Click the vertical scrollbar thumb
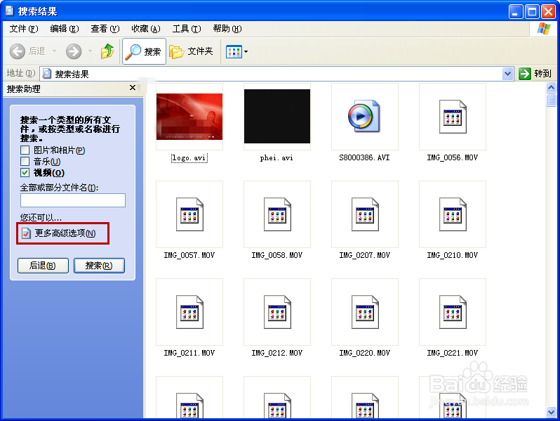 click(551, 100)
